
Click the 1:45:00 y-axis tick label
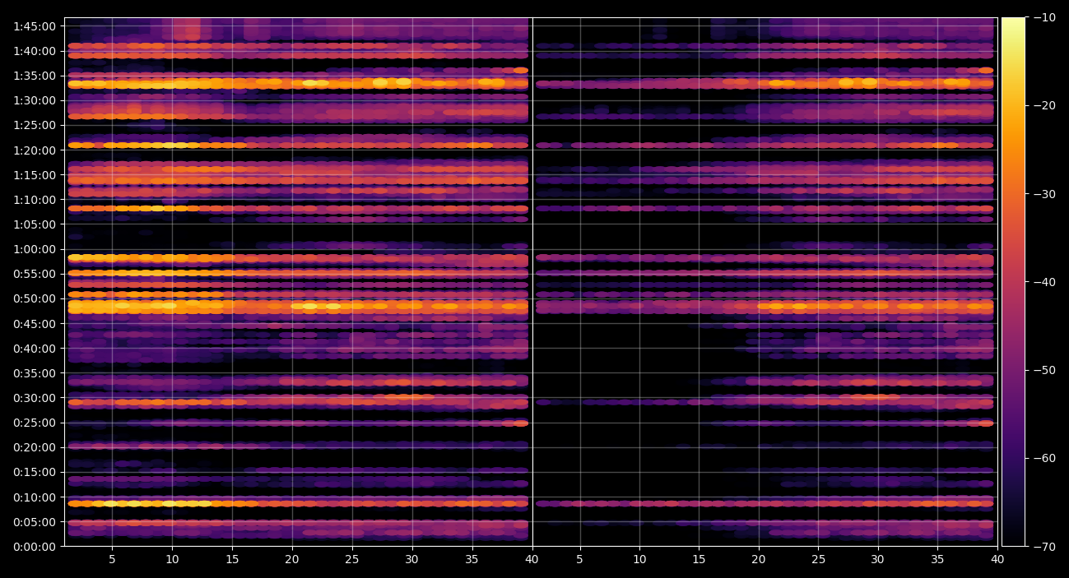[35, 26]
